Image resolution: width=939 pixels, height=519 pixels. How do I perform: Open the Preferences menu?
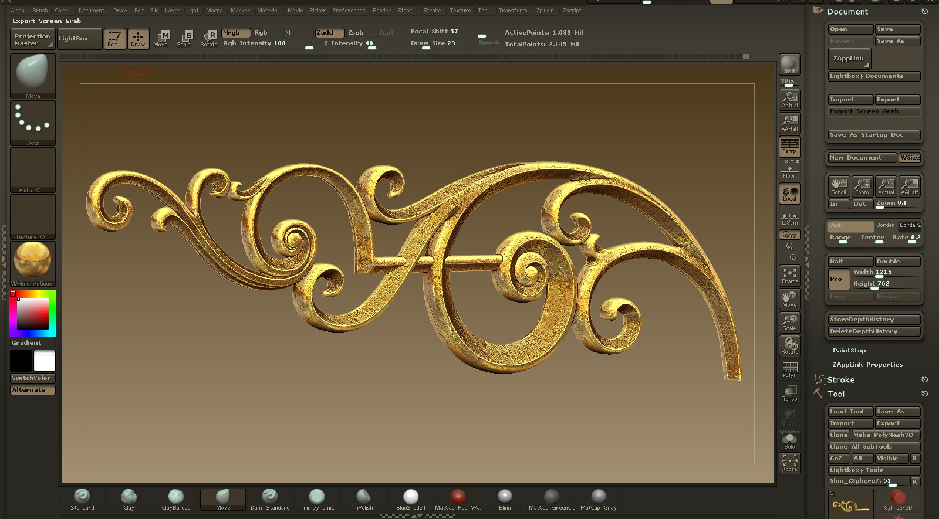[x=349, y=11]
